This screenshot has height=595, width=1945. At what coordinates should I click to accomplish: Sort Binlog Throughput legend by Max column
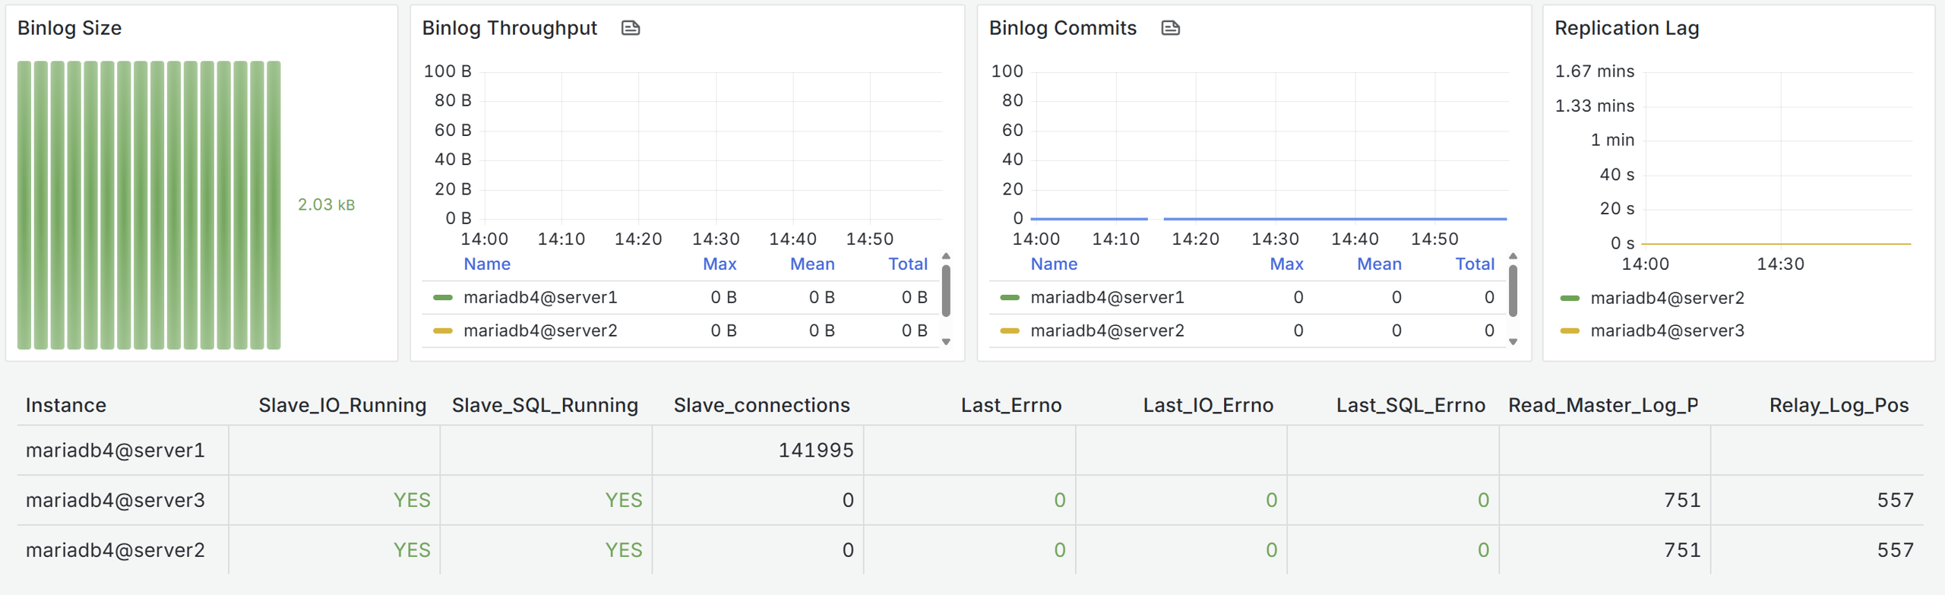pyautogui.click(x=719, y=264)
